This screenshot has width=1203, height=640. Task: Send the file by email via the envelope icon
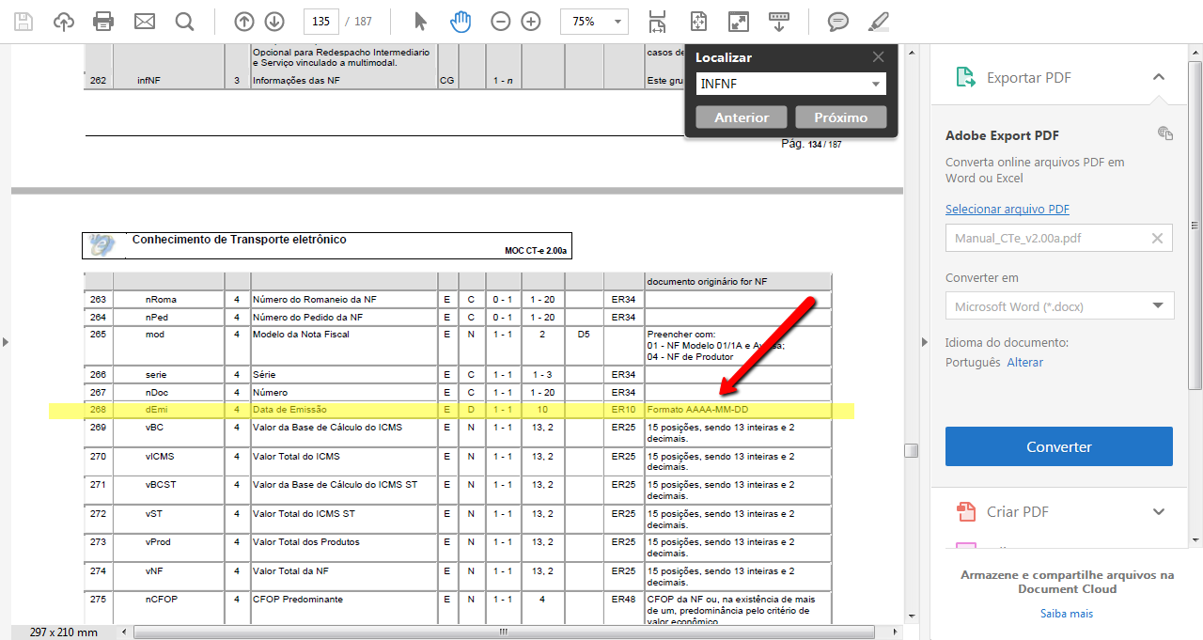click(x=144, y=21)
